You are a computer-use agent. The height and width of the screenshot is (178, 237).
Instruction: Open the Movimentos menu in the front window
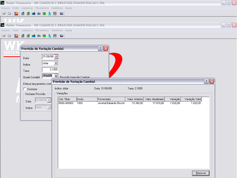pos(42,30)
